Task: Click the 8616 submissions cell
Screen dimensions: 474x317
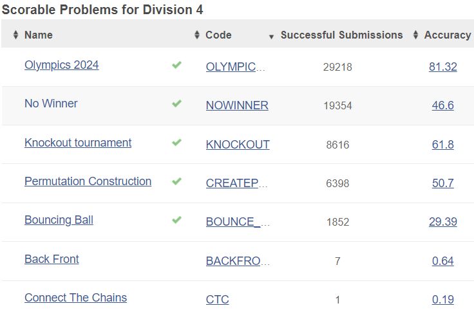Action: point(337,145)
